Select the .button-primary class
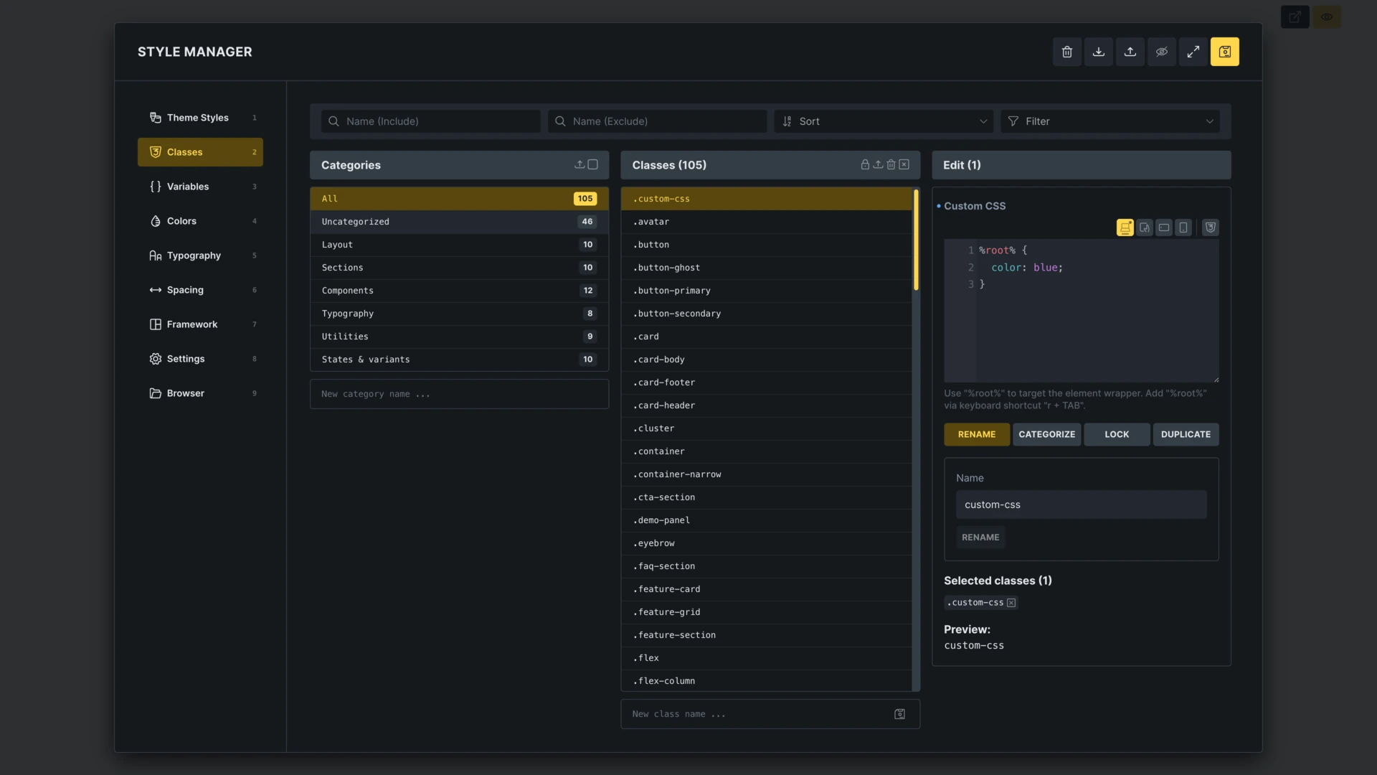The width and height of the screenshot is (1377, 775). click(x=766, y=291)
